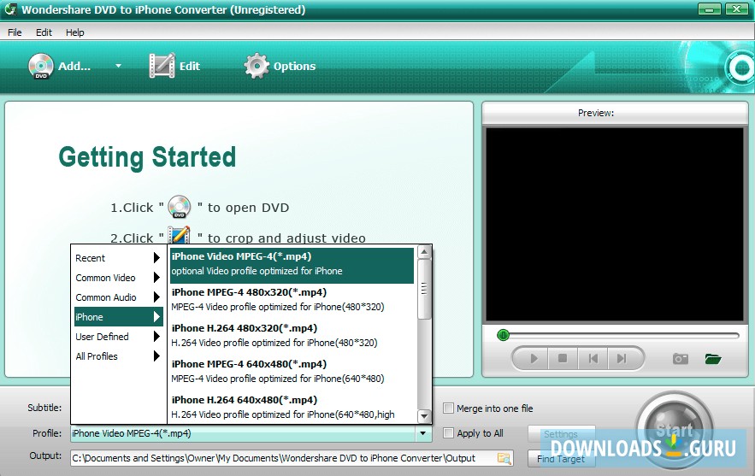The image size is (755, 476).
Task: Take a snapshot with camera icon
Action: pyautogui.click(x=681, y=359)
